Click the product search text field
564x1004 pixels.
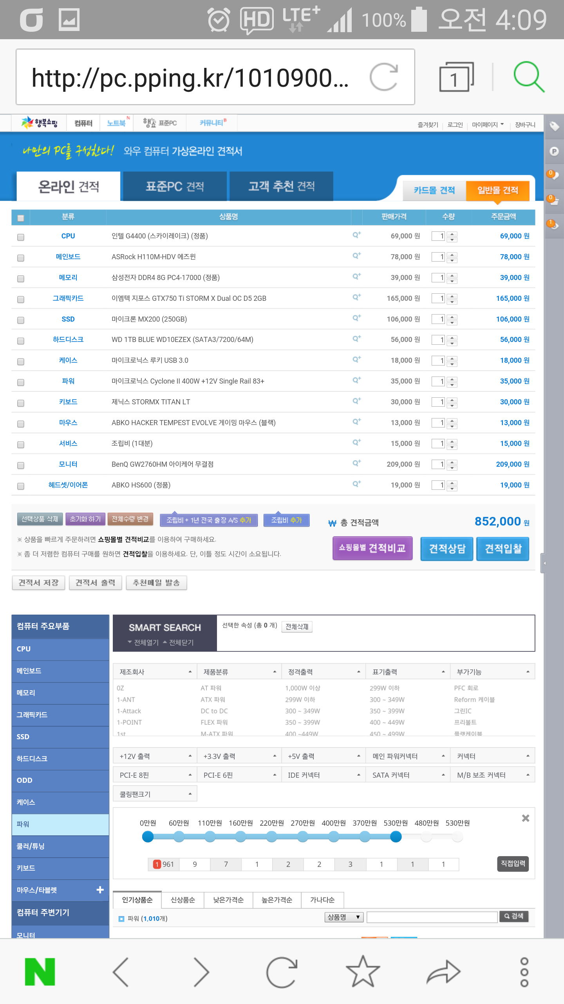(x=432, y=917)
